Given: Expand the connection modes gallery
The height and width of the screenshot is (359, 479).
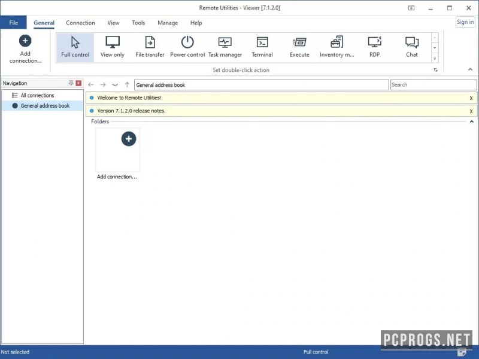Looking at the screenshot, I should click(x=435, y=58).
